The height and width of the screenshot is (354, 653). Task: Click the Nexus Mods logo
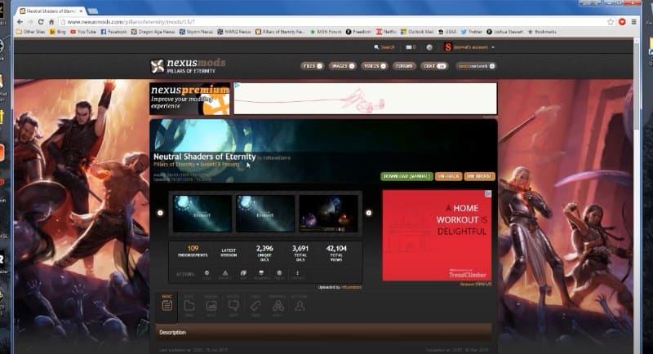click(x=188, y=66)
